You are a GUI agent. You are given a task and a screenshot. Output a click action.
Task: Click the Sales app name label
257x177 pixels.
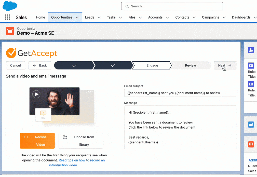click(21, 17)
